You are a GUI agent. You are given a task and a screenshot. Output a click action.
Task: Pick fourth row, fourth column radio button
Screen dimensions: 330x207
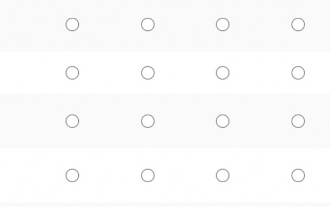click(x=298, y=175)
